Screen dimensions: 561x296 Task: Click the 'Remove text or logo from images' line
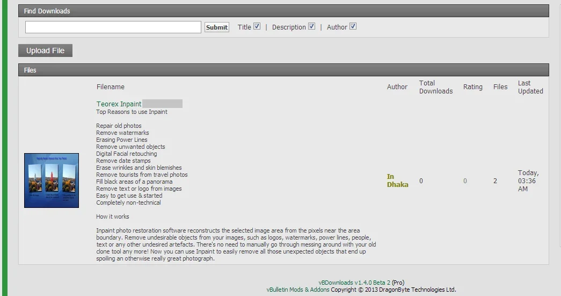point(139,188)
